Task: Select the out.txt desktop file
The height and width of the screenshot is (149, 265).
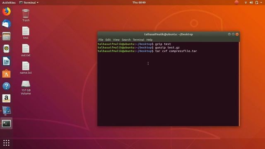Action: 26,50
